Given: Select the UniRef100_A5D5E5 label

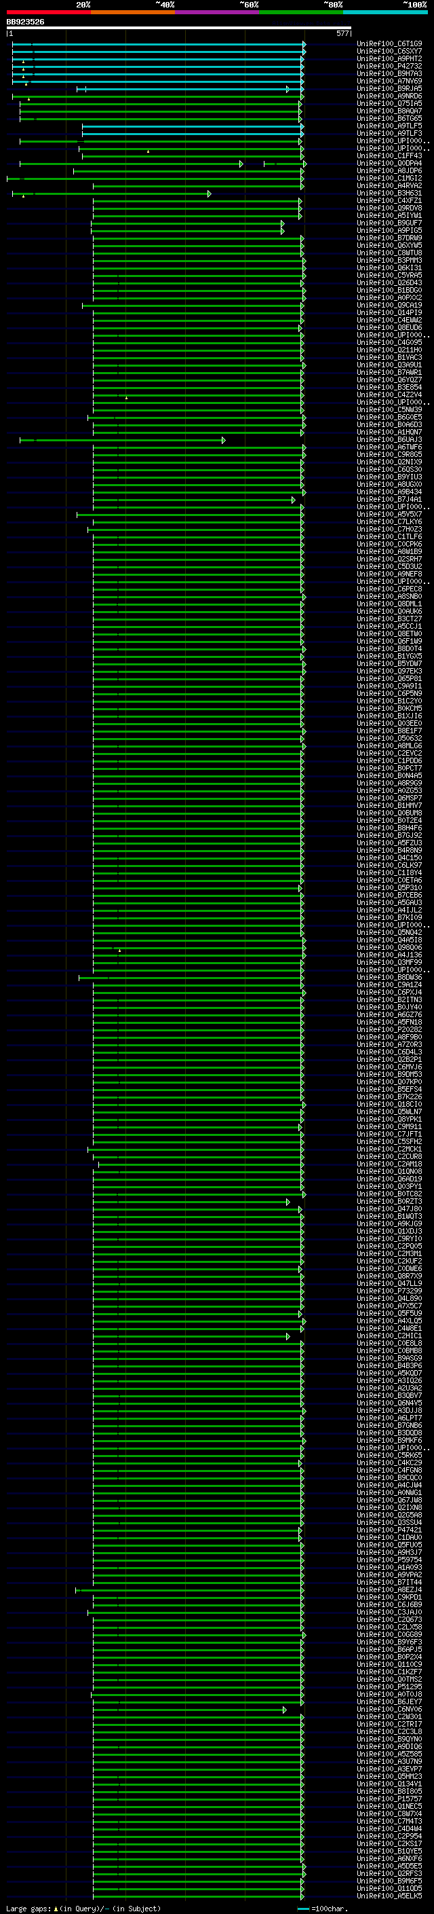Looking at the screenshot, I should [x=389, y=1866].
